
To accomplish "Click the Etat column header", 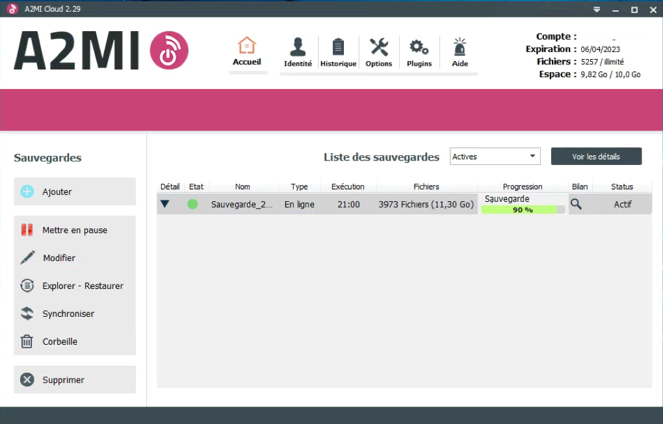I will coord(196,186).
